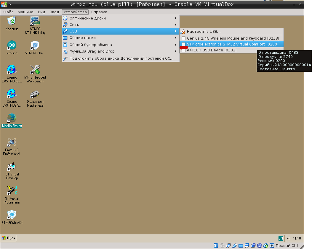Click video capture status bar icon

(253, 246)
